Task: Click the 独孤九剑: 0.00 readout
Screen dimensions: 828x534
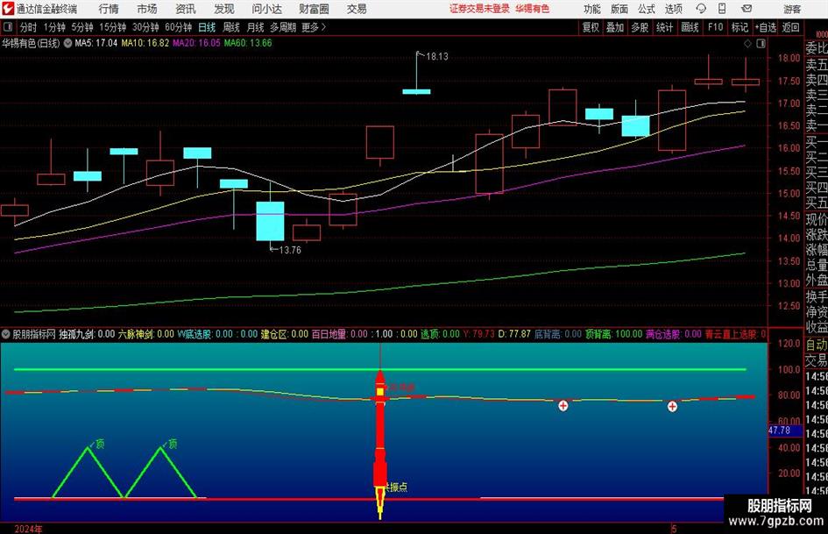Action: click(87, 334)
